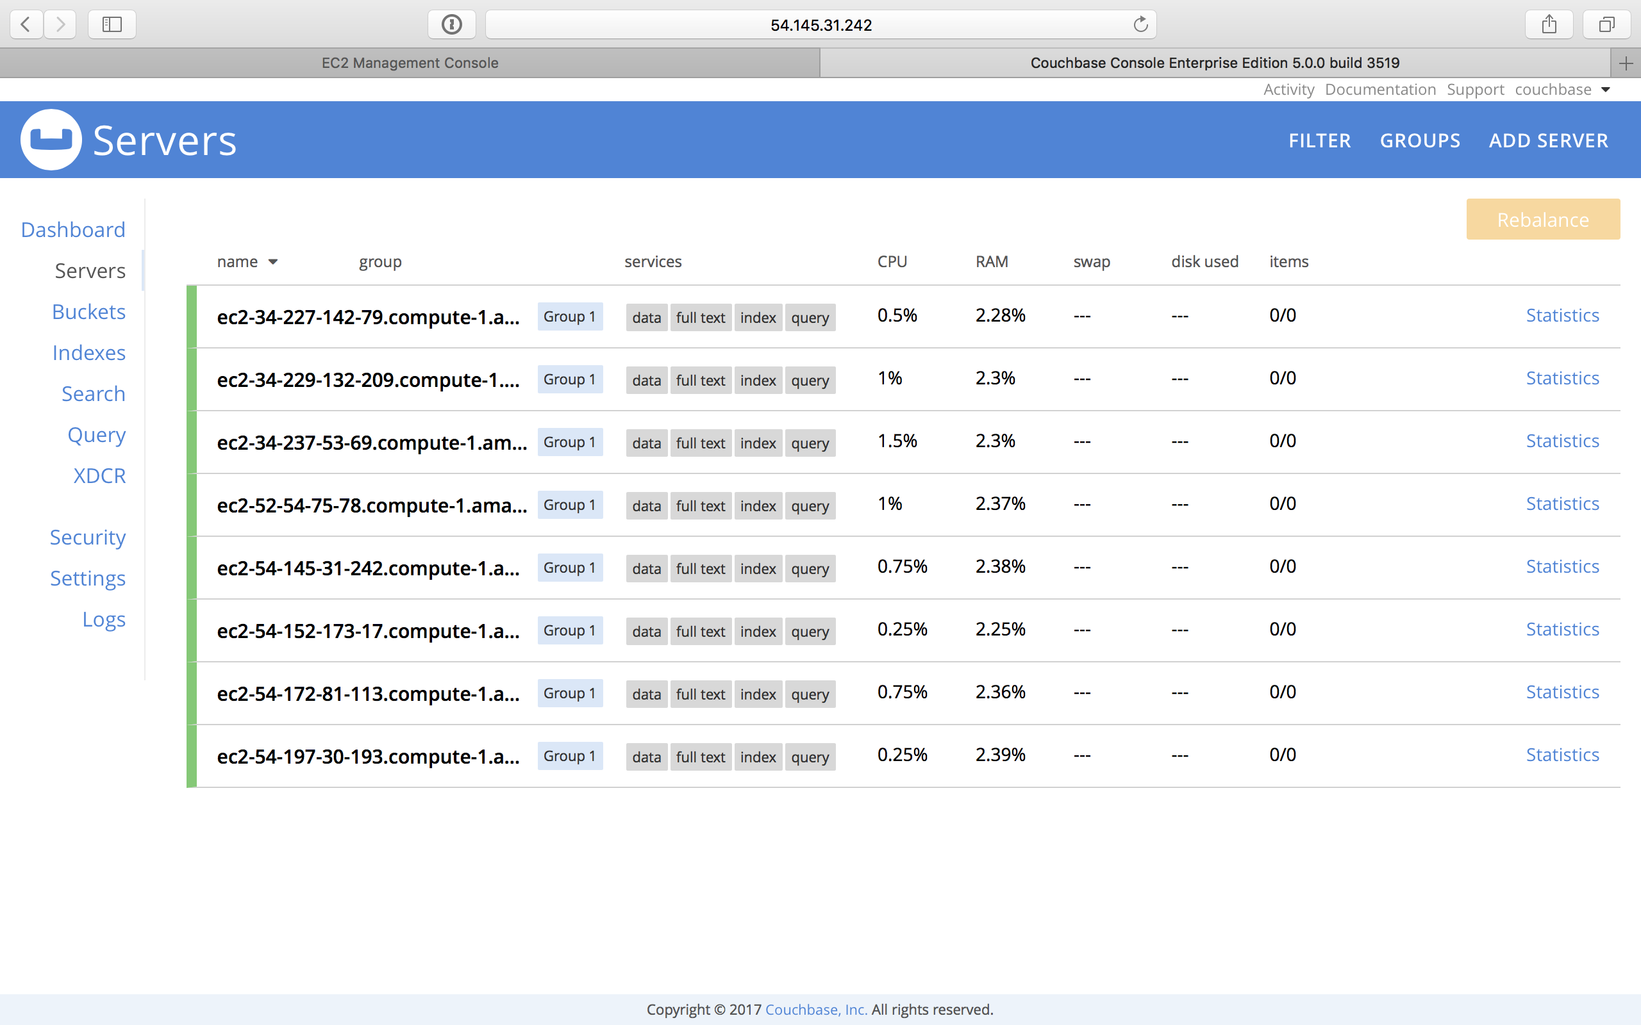Click ADD SERVER

(1548, 140)
